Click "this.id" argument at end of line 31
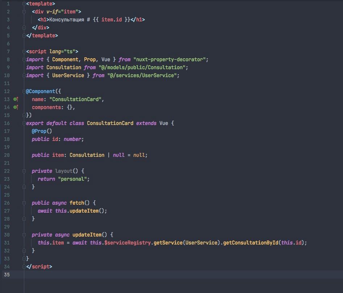Viewport: 343px width, 293px height. click(x=291, y=243)
